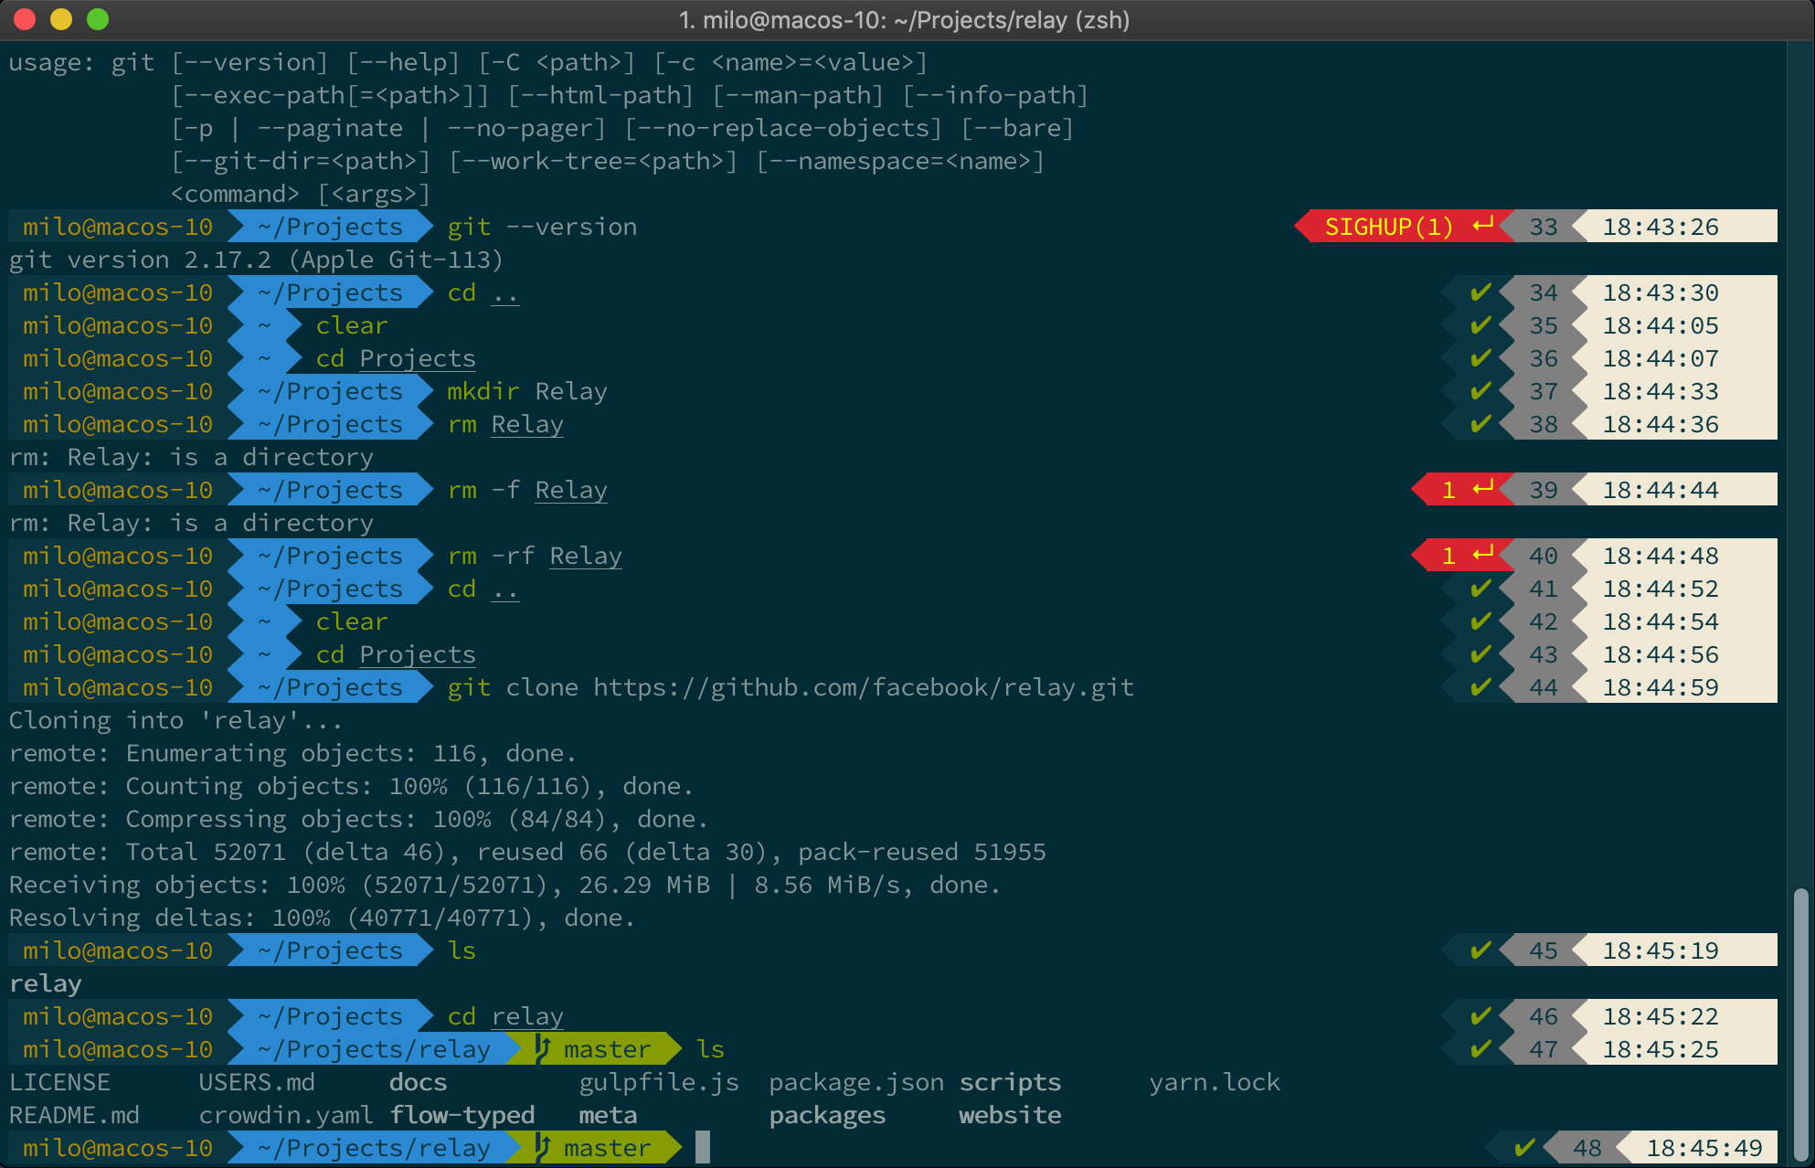Screen dimensions: 1815x1168
Task: Click the timestamp 18:45:49
Action: [1704, 1148]
